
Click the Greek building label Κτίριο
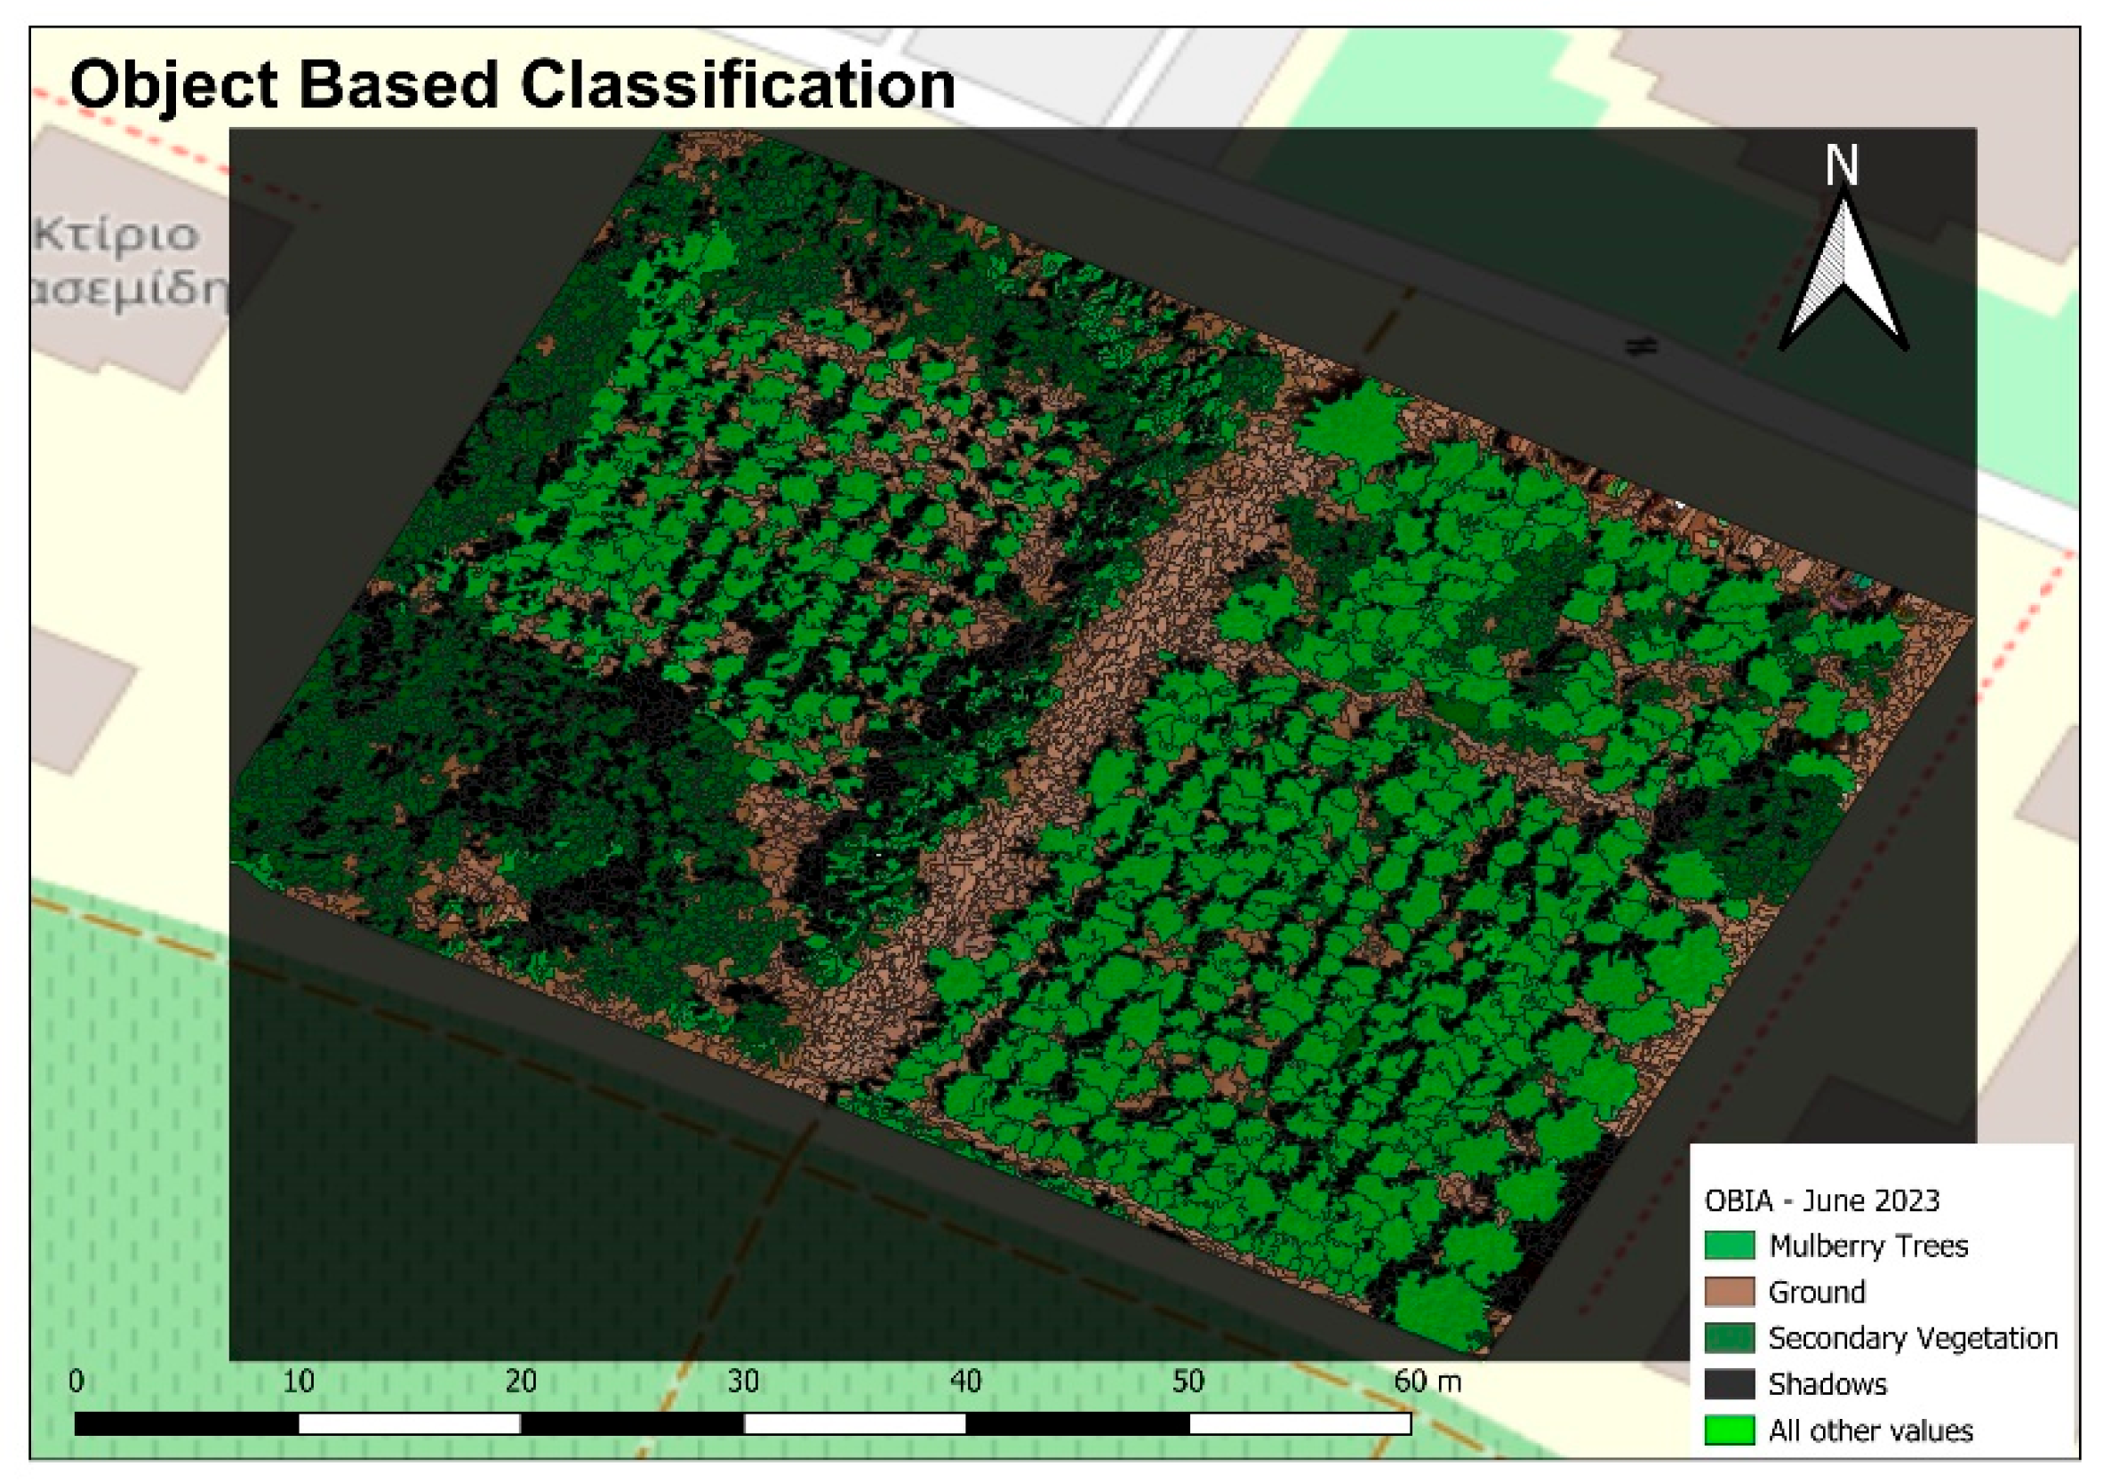click(117, 236)
